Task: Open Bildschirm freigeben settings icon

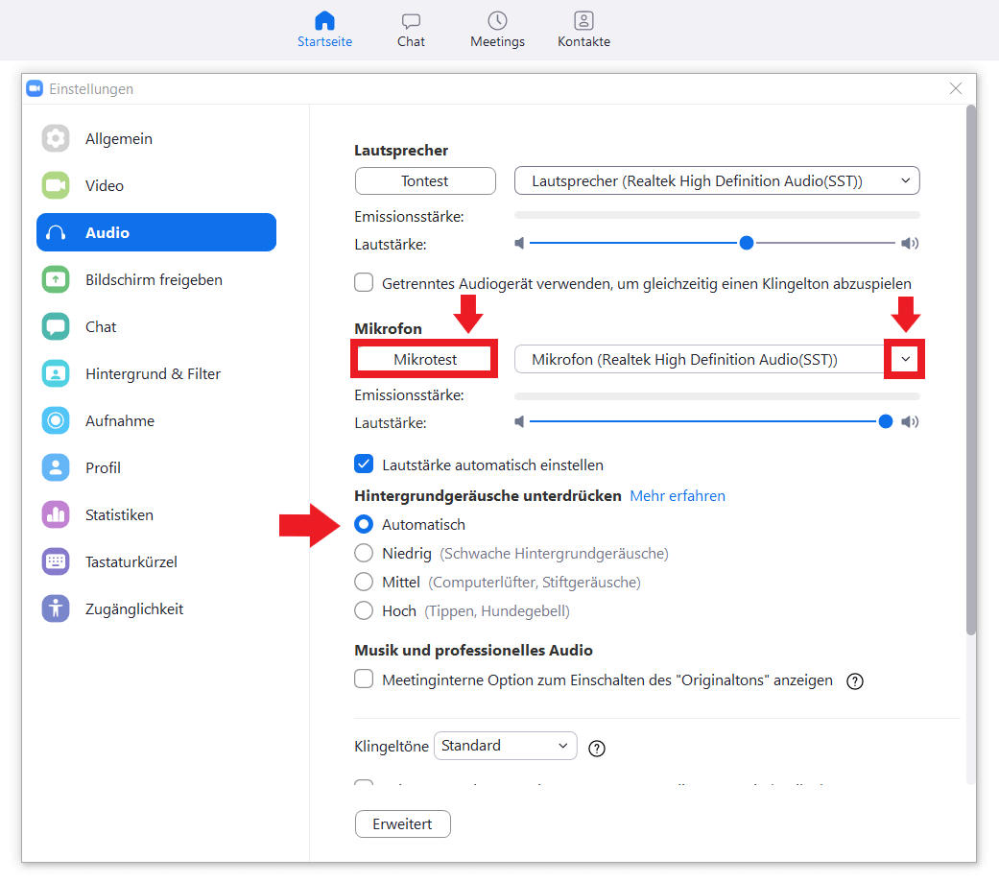Action: [x=56, y=280]
